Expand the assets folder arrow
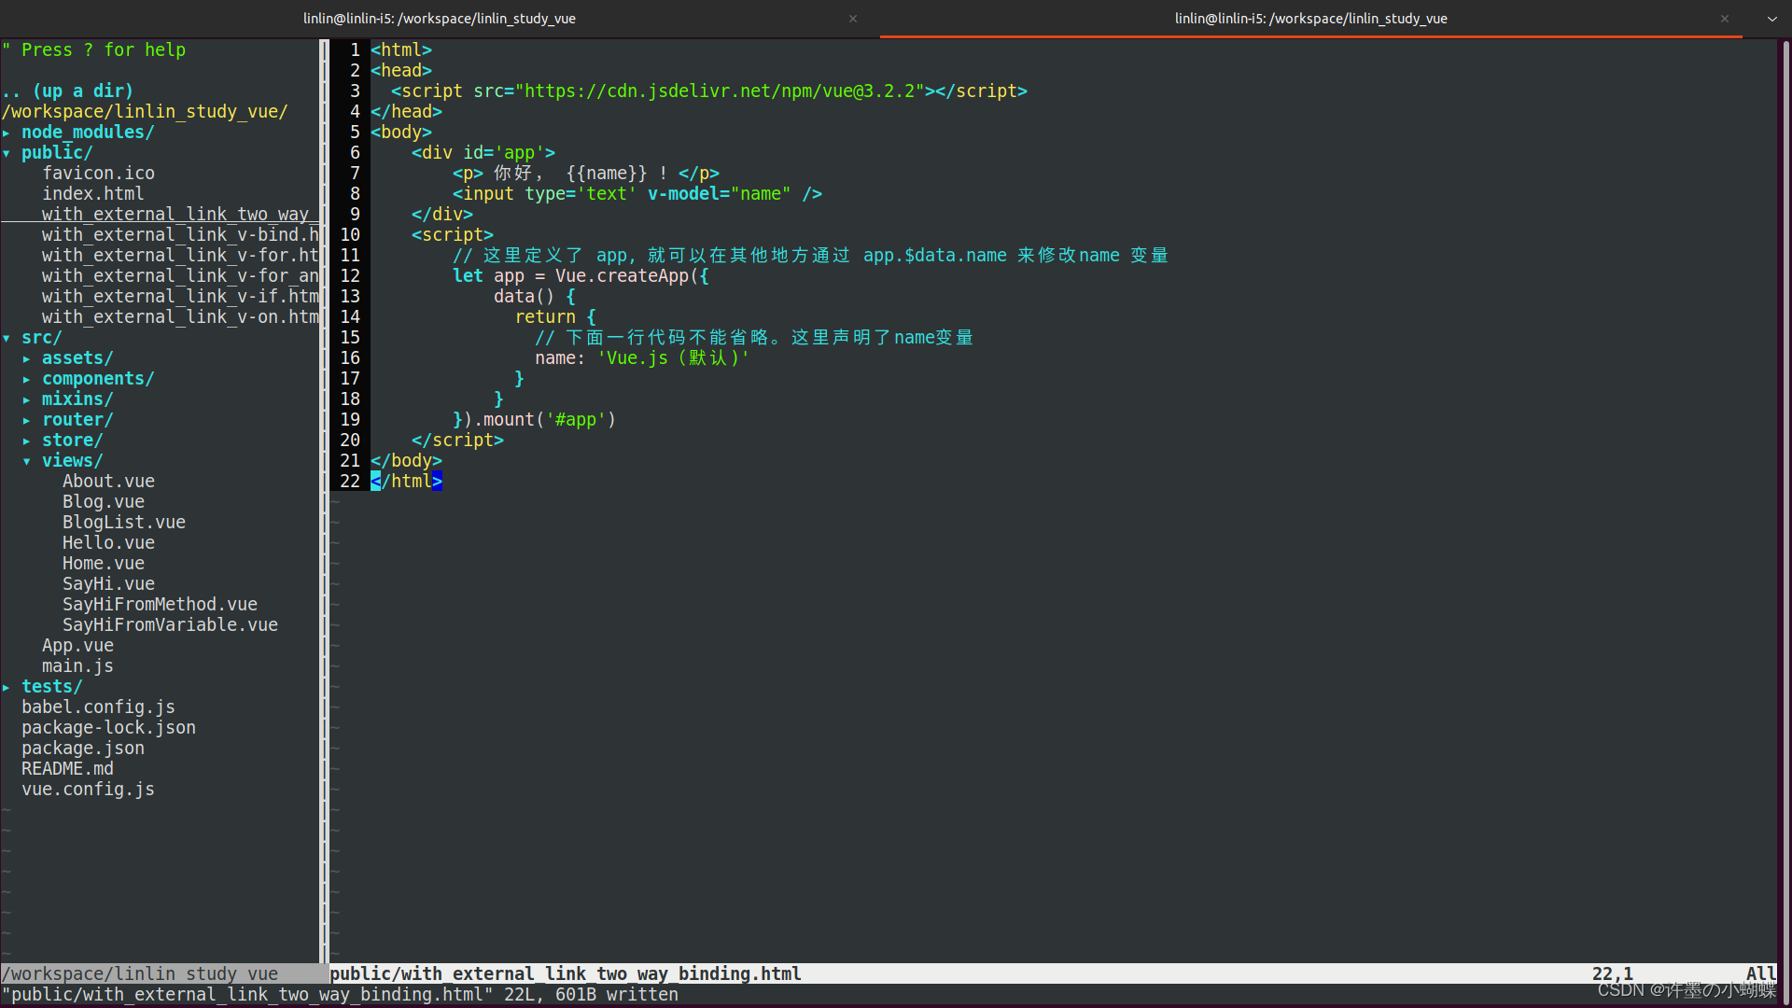Viewport: 1792px width, 1008px height. pos(27,358)
